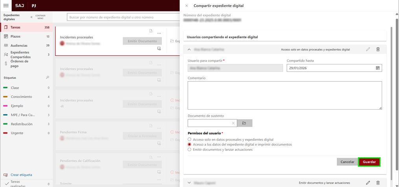Image resolution: width=399 pixels, height=187 pixels.
Task: Click the folder browse icon for Documento de sustento
Action: 244,123
